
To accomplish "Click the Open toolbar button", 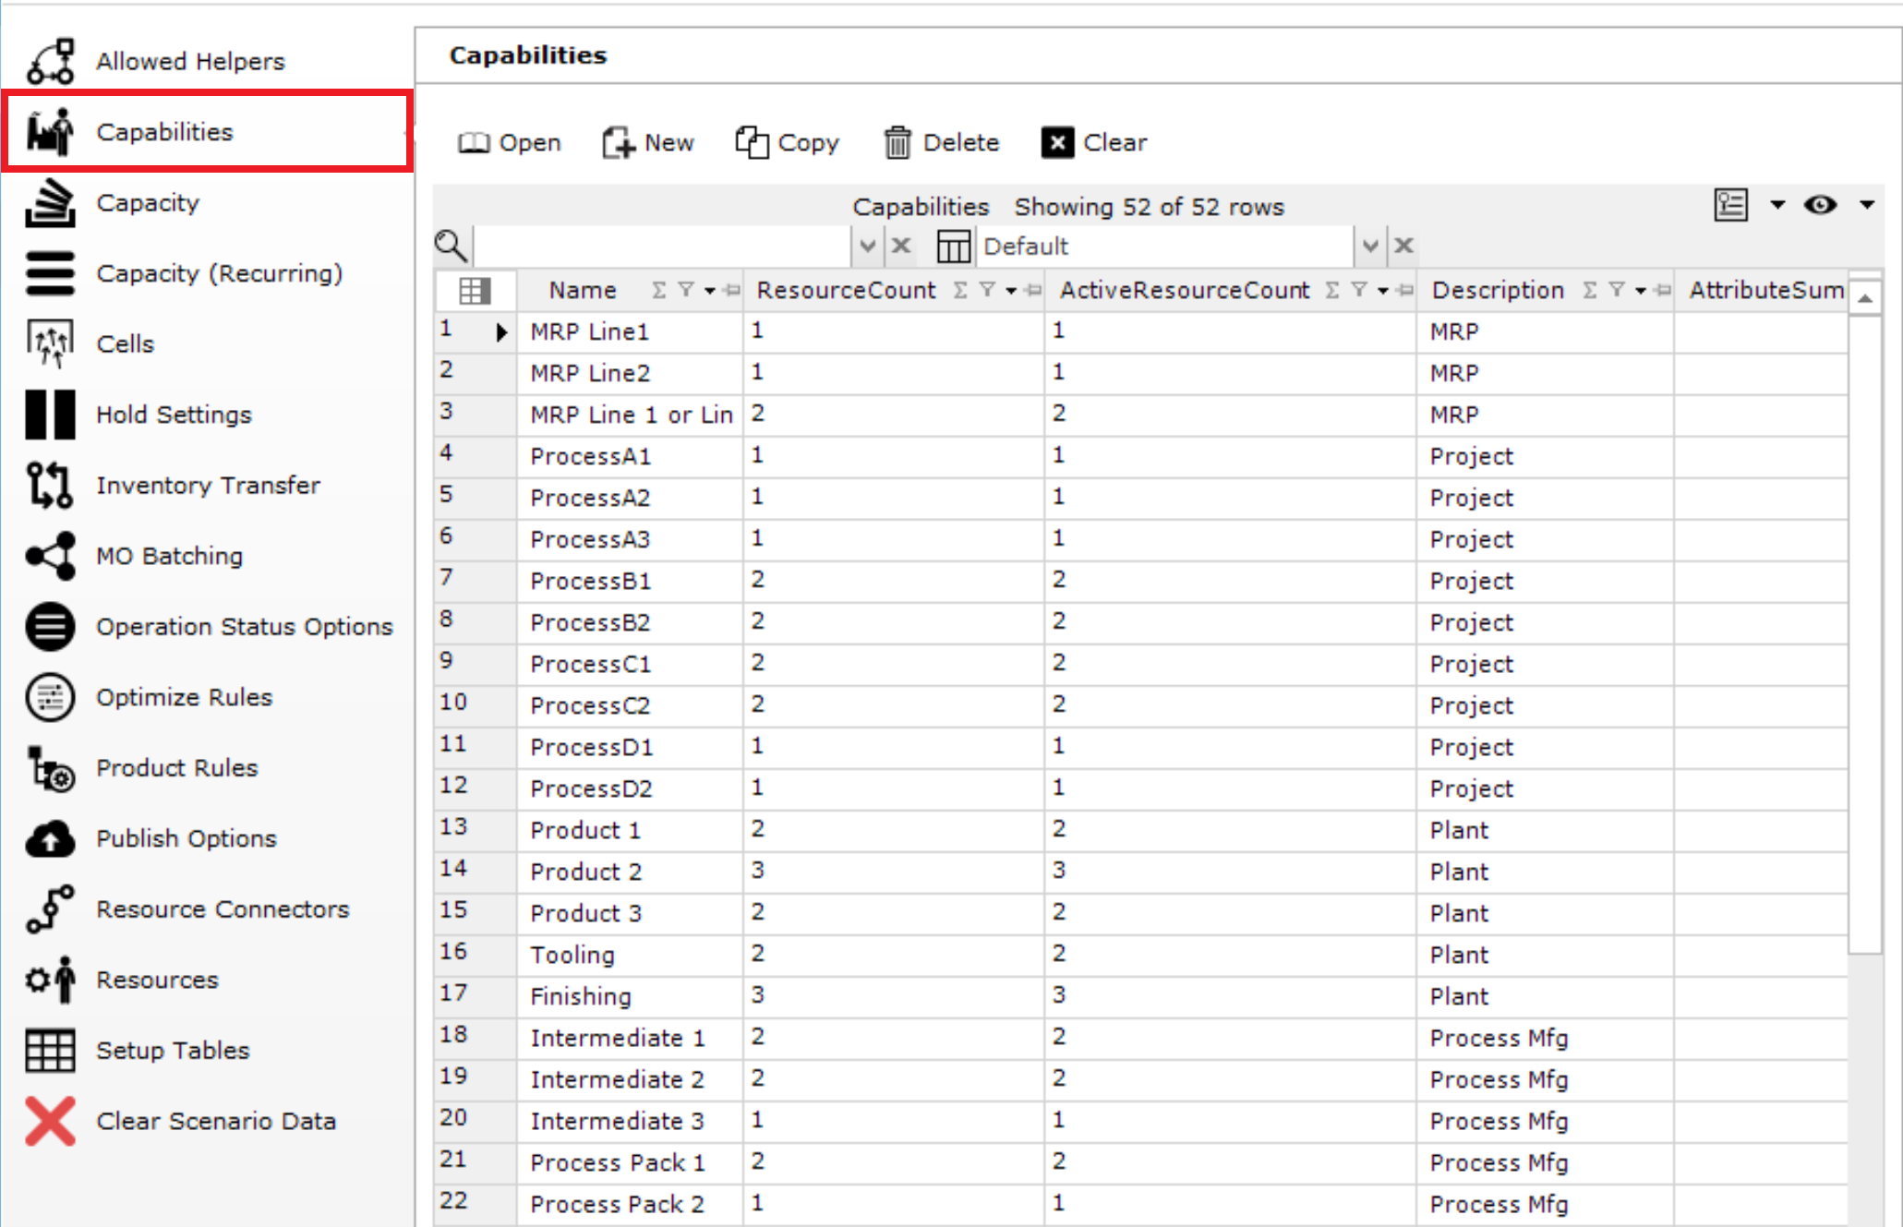I will (x=510, y=143).
